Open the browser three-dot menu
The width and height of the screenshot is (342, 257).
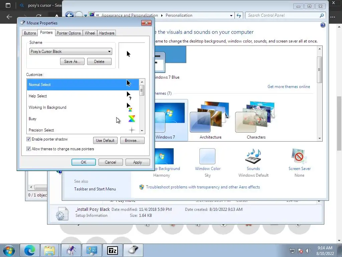pyautogui.click(x=333, y=17)
